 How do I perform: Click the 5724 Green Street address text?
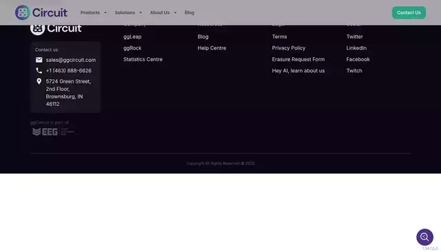pos(68,93)
